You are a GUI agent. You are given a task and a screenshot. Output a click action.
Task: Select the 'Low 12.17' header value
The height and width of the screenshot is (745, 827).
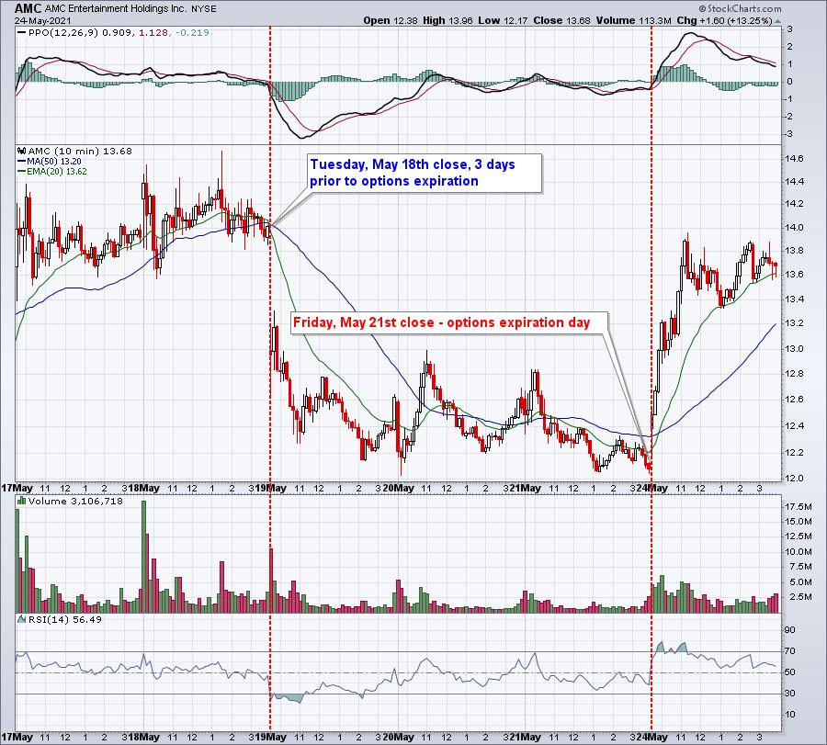503,20
